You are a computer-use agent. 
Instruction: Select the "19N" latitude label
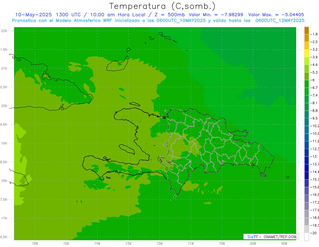4,143
